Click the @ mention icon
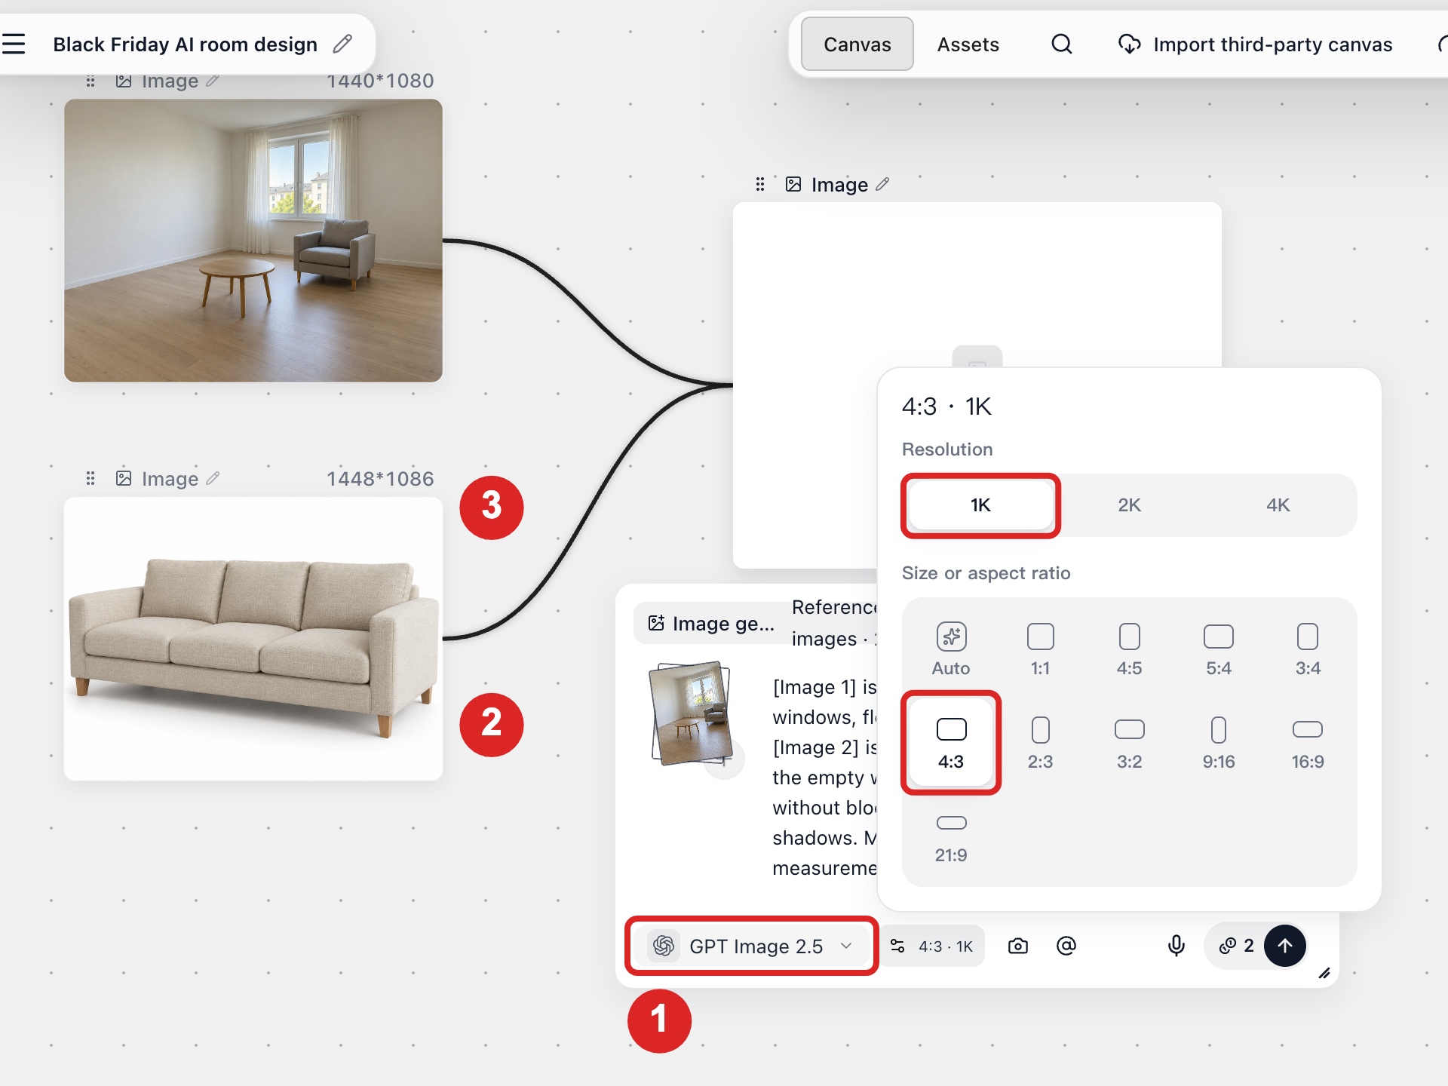This screenshot has width=1448, height=1086. pyautogui.click(x=1066, y=946)
